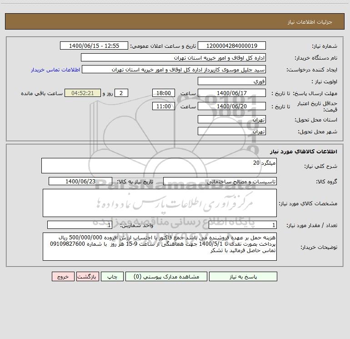Click the حداقل تاریخ اعتبار قیمت label

(x=317, y=106)
